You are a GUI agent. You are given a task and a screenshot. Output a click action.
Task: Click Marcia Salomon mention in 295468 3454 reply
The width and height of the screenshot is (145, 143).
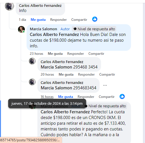pos(56,67)
